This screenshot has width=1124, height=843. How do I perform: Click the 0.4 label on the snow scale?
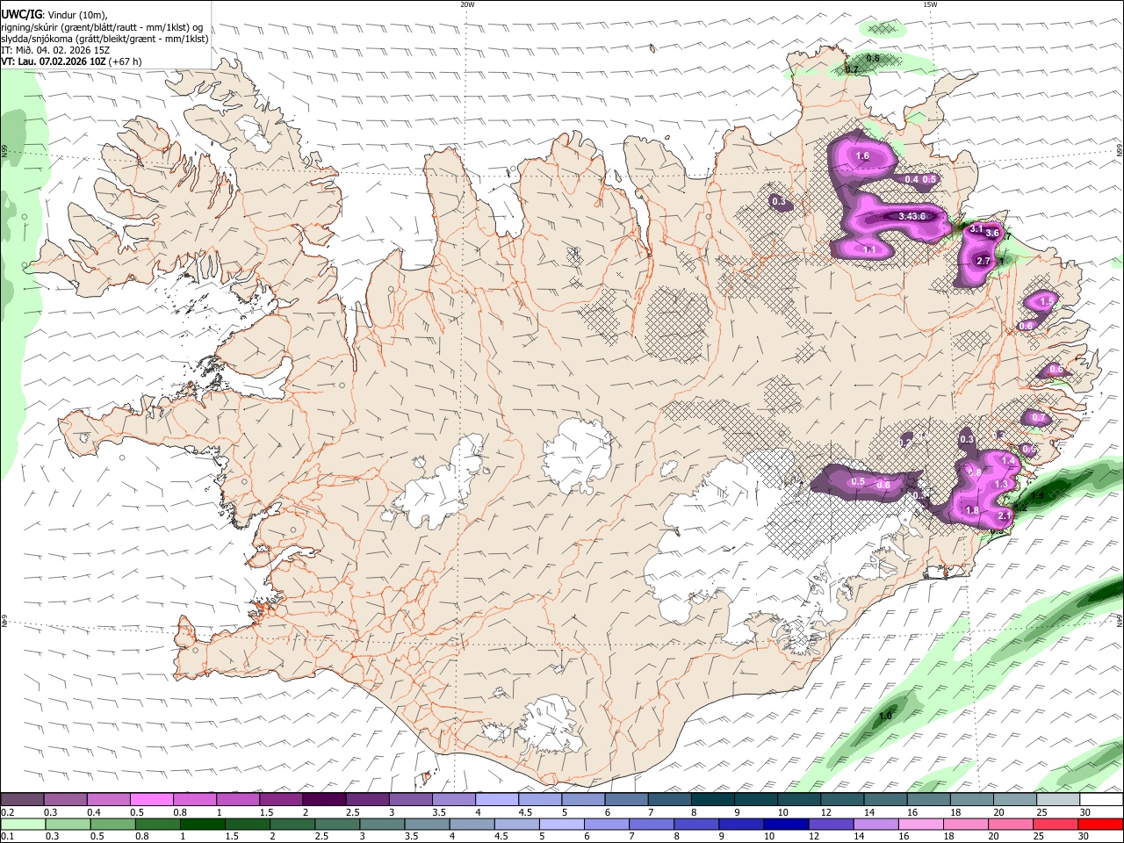93,812
